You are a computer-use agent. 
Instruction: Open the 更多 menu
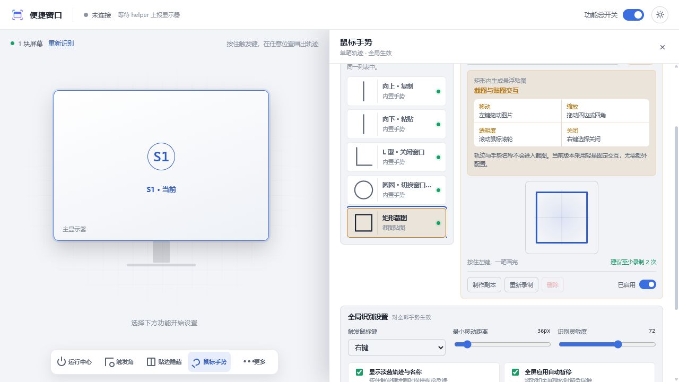pos(254,362)
